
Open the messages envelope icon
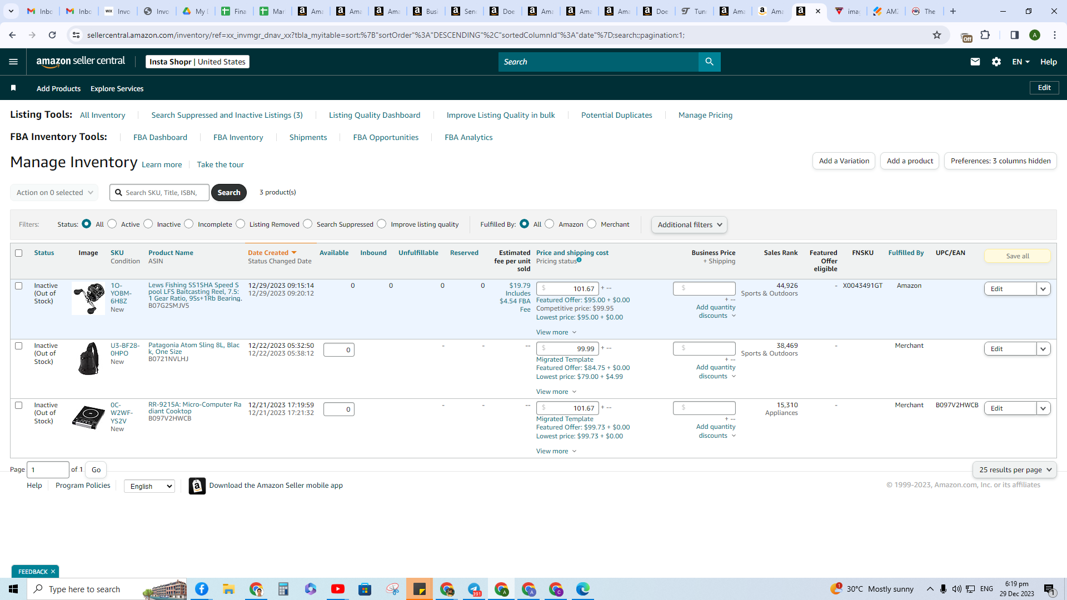point(975,62)
